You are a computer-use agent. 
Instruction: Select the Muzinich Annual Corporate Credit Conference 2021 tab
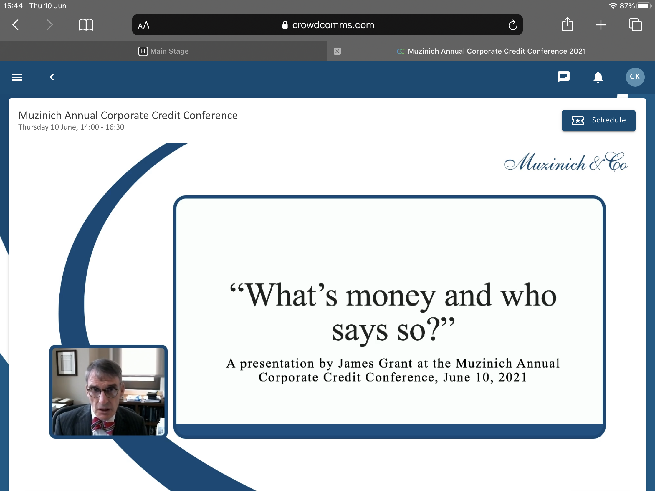tap(491, 51)
